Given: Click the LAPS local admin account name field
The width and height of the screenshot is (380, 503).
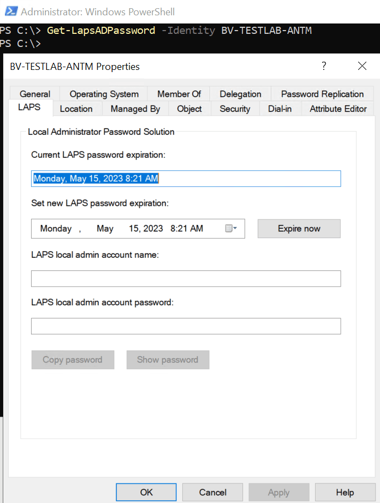Looking at the screenshot, I should click(186, 279).
